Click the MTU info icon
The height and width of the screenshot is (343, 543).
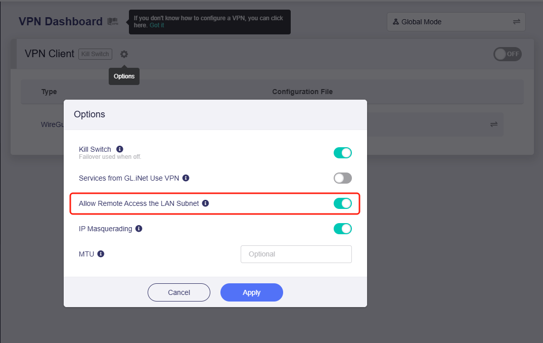(101, 254)
